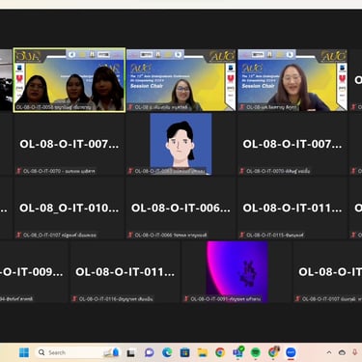Click the muted mic icon on the cartoon avatar tile

click(130, 171)
